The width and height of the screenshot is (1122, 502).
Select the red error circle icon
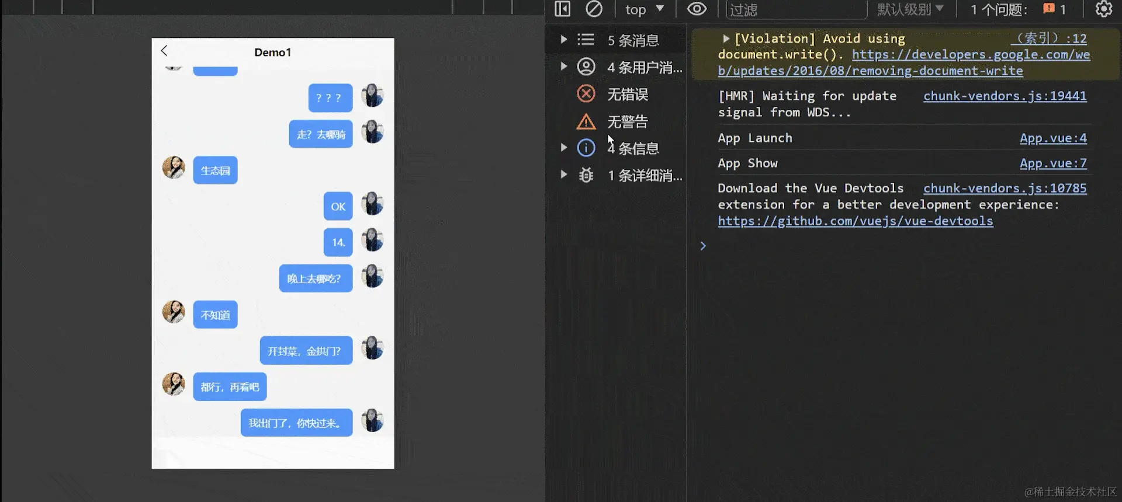tap(586, 93)
